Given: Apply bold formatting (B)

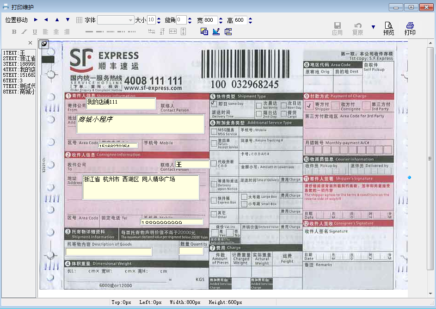Looking at the screenshot, I should [14, 32].
